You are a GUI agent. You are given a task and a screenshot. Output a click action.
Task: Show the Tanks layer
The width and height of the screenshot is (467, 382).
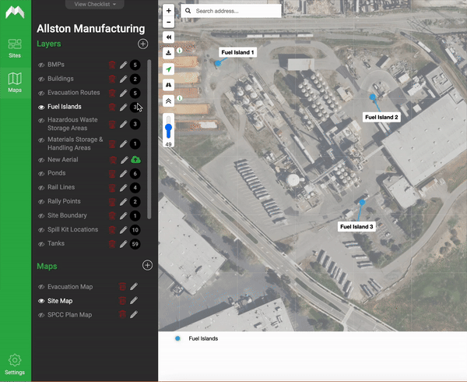(x=41, y=244)
